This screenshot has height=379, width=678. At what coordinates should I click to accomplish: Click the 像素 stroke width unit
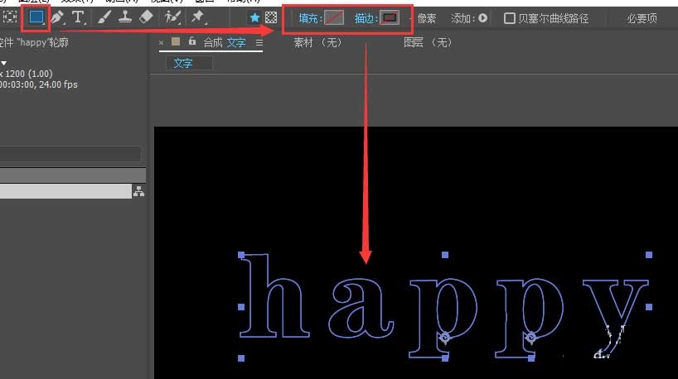click(x=427, y=18)
